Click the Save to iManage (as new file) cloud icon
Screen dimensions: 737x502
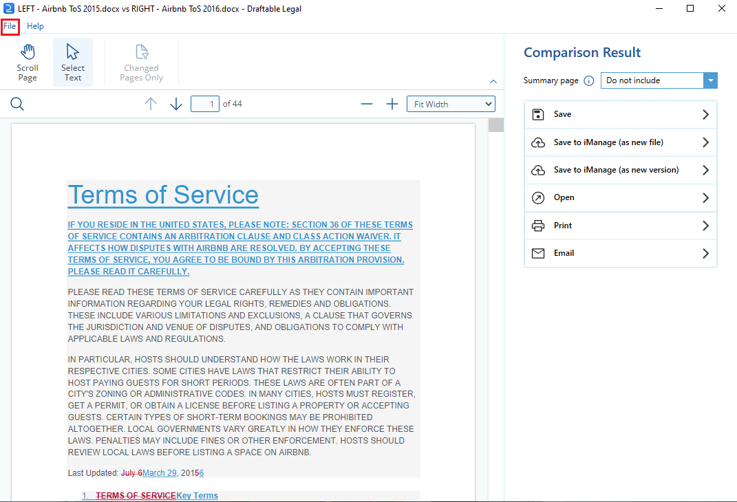point(538,142)
